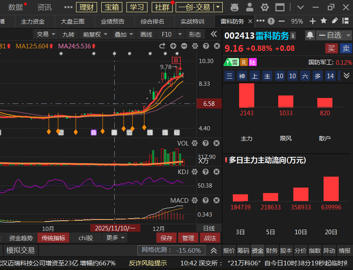The image size is (353, 270).
Task: Open the 前复权 dropdown
Action: 95,34
